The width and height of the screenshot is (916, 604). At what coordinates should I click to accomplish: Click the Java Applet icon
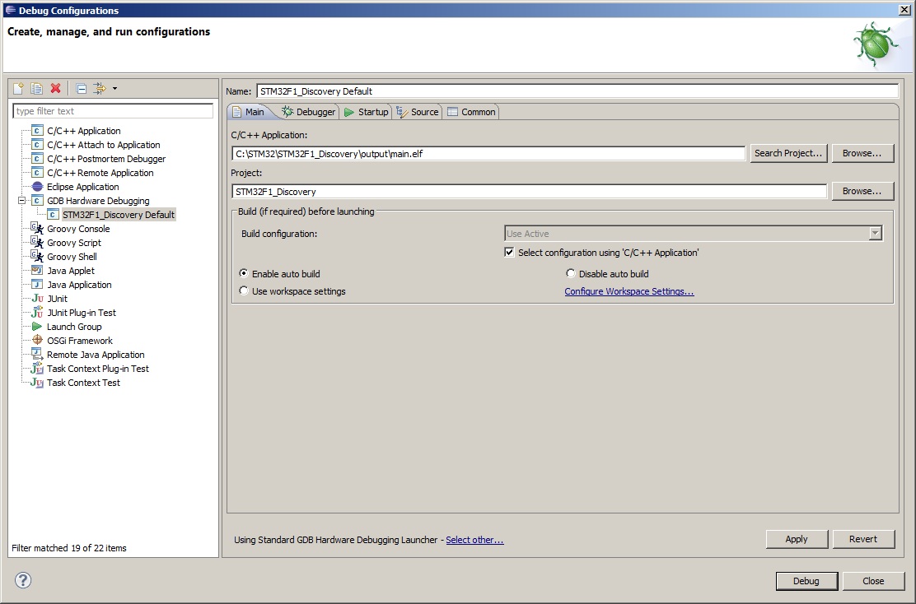click(37, 270)
